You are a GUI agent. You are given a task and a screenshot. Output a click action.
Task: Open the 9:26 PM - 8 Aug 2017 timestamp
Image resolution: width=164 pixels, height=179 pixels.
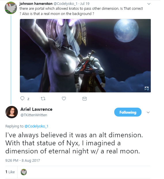23,160
